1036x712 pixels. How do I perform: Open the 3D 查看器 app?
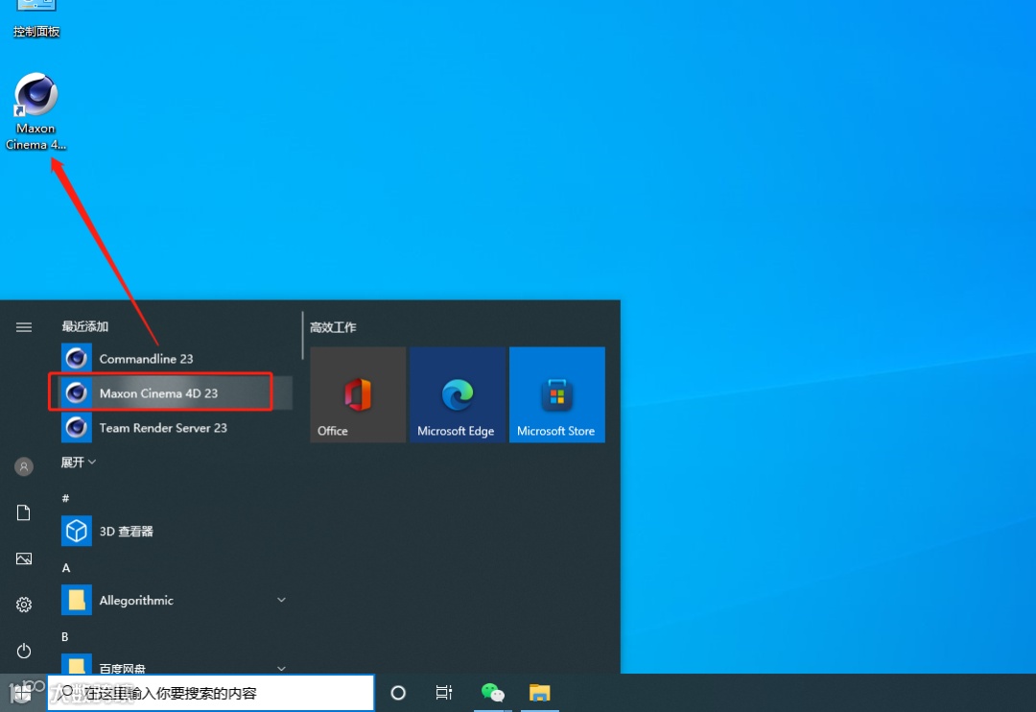click(x=177, y=531)
